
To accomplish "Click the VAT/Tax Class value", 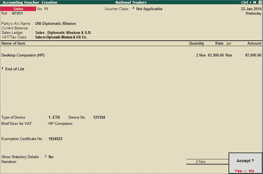I will pos(61,37).
